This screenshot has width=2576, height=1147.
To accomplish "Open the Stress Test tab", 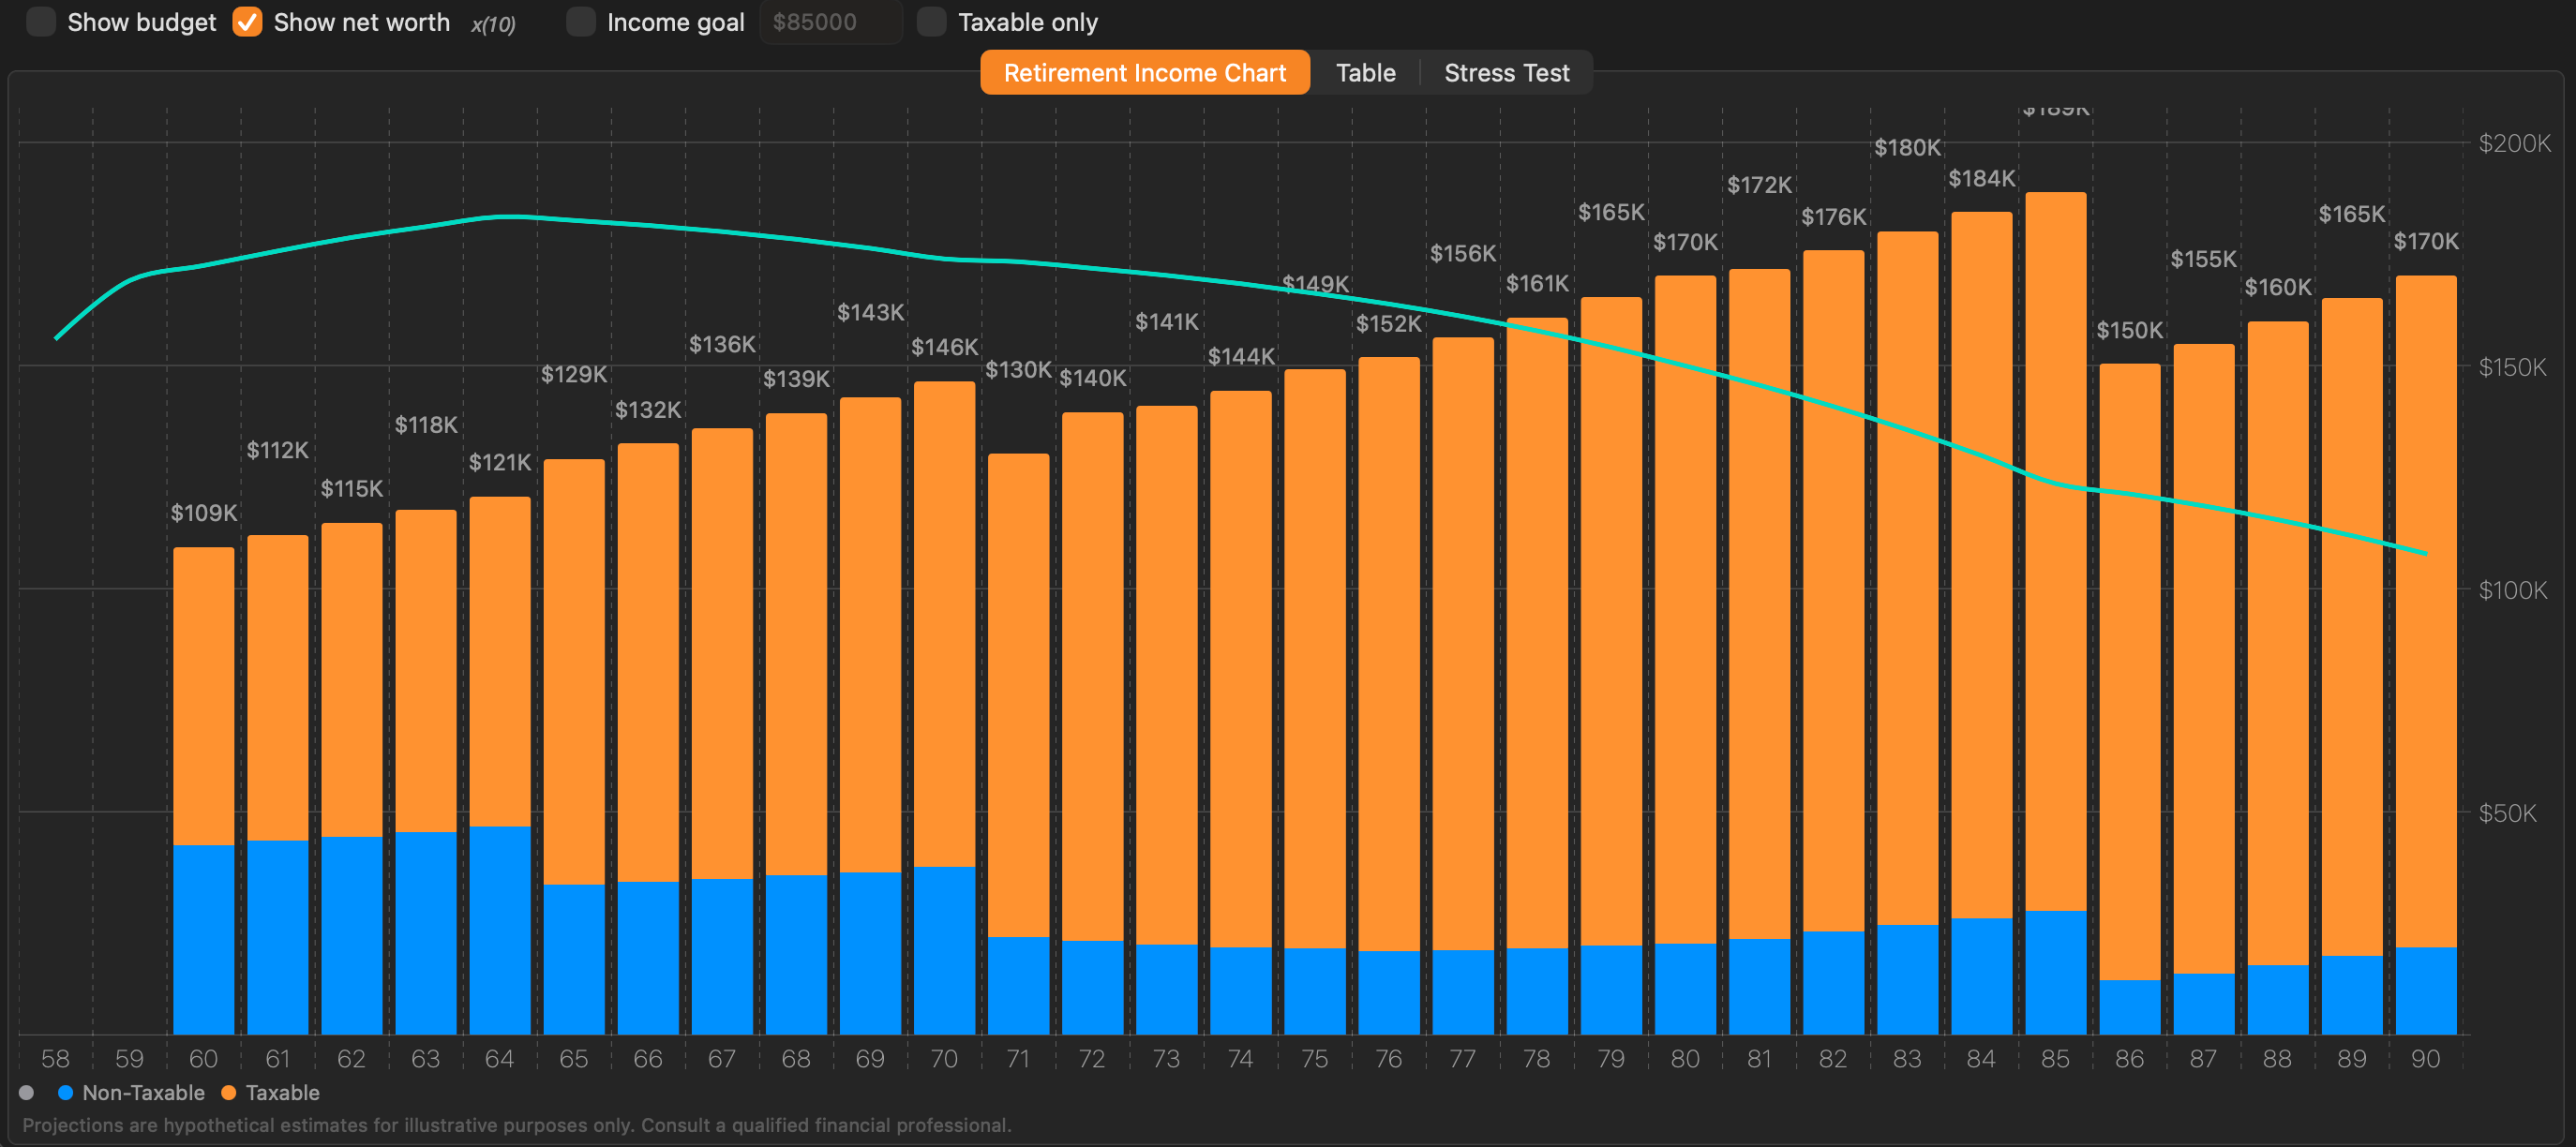I will (1507, 73).
